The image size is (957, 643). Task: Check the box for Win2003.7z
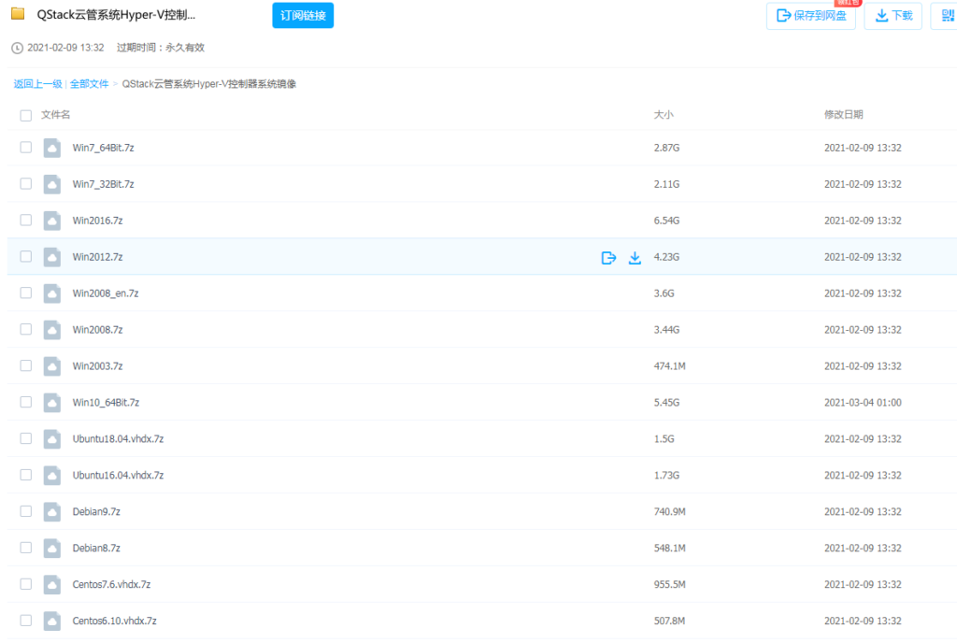(25, 365)
